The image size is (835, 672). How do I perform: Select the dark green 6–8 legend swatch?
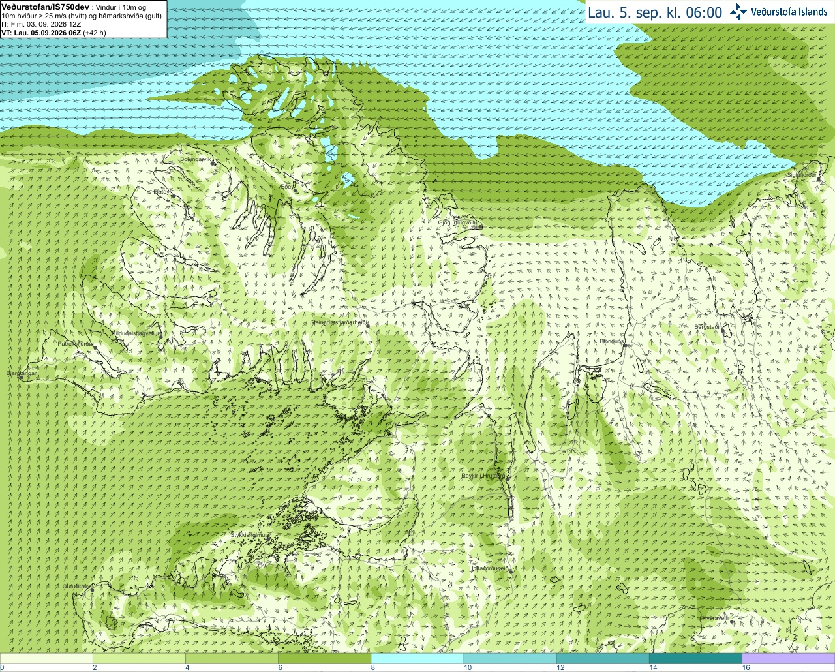pos(324,658)
